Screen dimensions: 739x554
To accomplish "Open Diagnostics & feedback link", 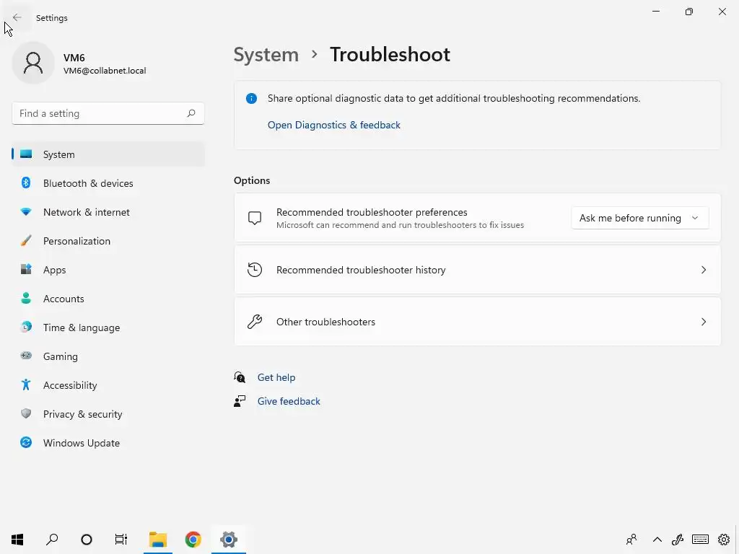I will 333,125.
